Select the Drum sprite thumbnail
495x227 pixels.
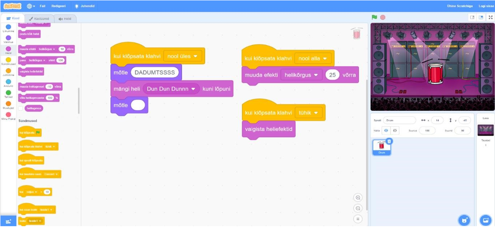382,147
